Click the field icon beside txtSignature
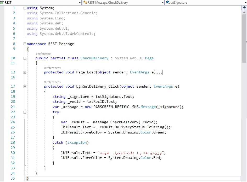 (168, 3)
